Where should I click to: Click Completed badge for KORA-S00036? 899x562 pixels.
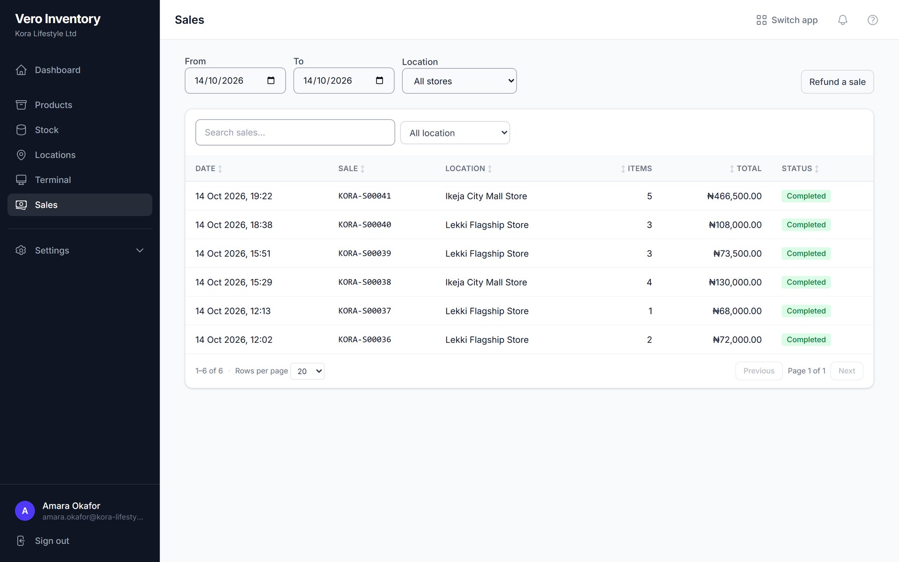pyautogui.click(x=806, y=340)
